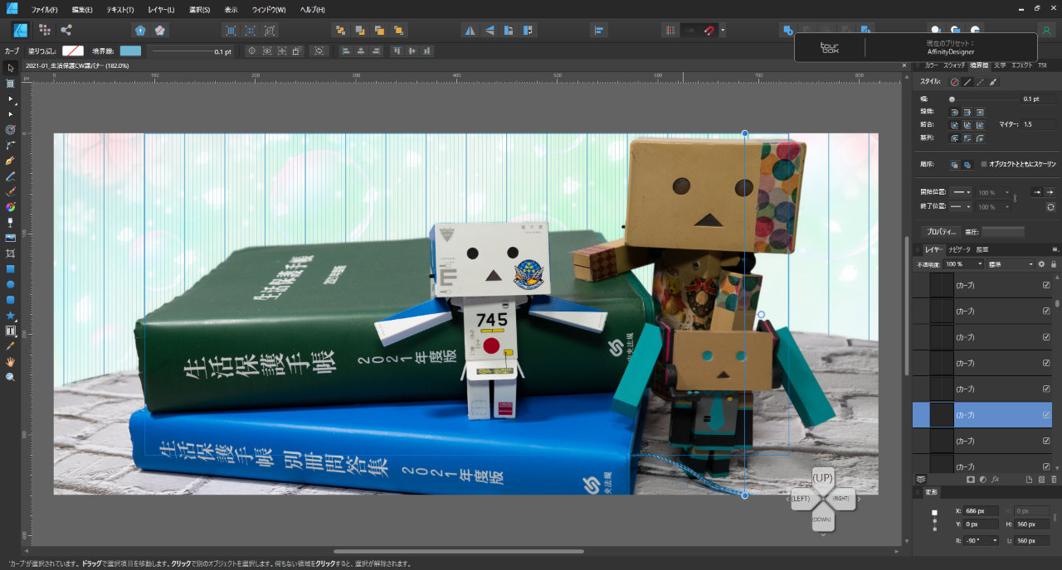Set stroke style to none
The height and width of the screenshot is (570, 1062).
tap(954, 82)
